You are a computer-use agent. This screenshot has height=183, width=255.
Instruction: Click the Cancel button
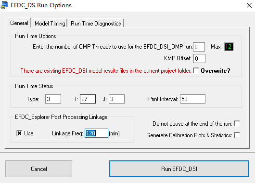[38, 169]
